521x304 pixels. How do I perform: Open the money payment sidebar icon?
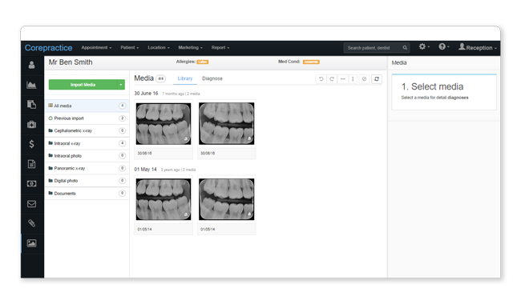pyautogui.click(x=31, y=184)
